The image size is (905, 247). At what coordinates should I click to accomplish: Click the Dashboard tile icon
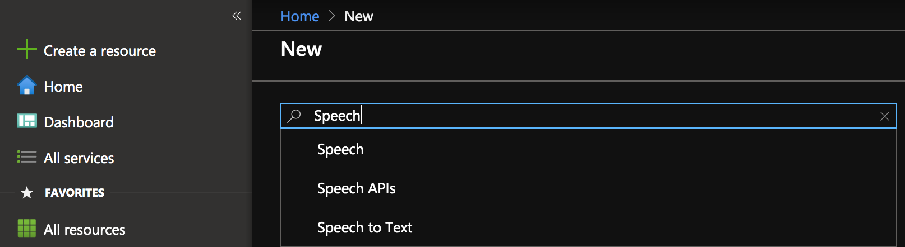26,121
